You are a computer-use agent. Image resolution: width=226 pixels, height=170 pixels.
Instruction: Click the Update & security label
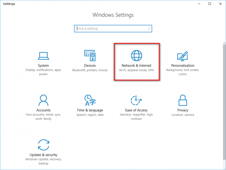[x=44, y=155]
